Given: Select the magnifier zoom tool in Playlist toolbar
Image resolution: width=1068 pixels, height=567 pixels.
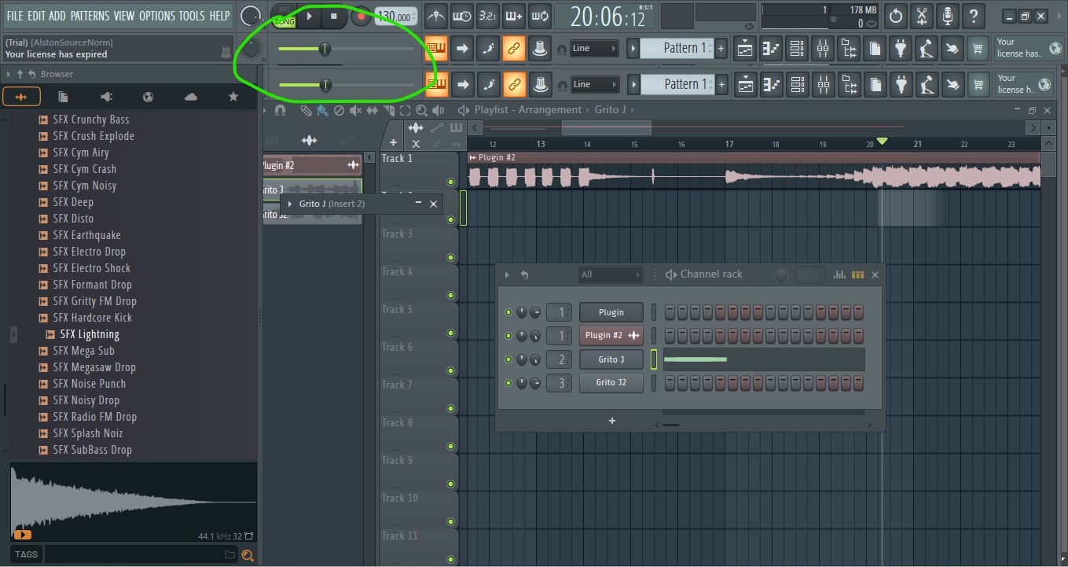Looking at the screenshot, I should tap(421, 111).
